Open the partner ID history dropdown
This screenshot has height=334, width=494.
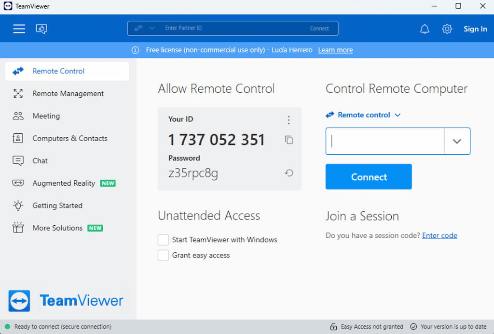click(456, 141)
